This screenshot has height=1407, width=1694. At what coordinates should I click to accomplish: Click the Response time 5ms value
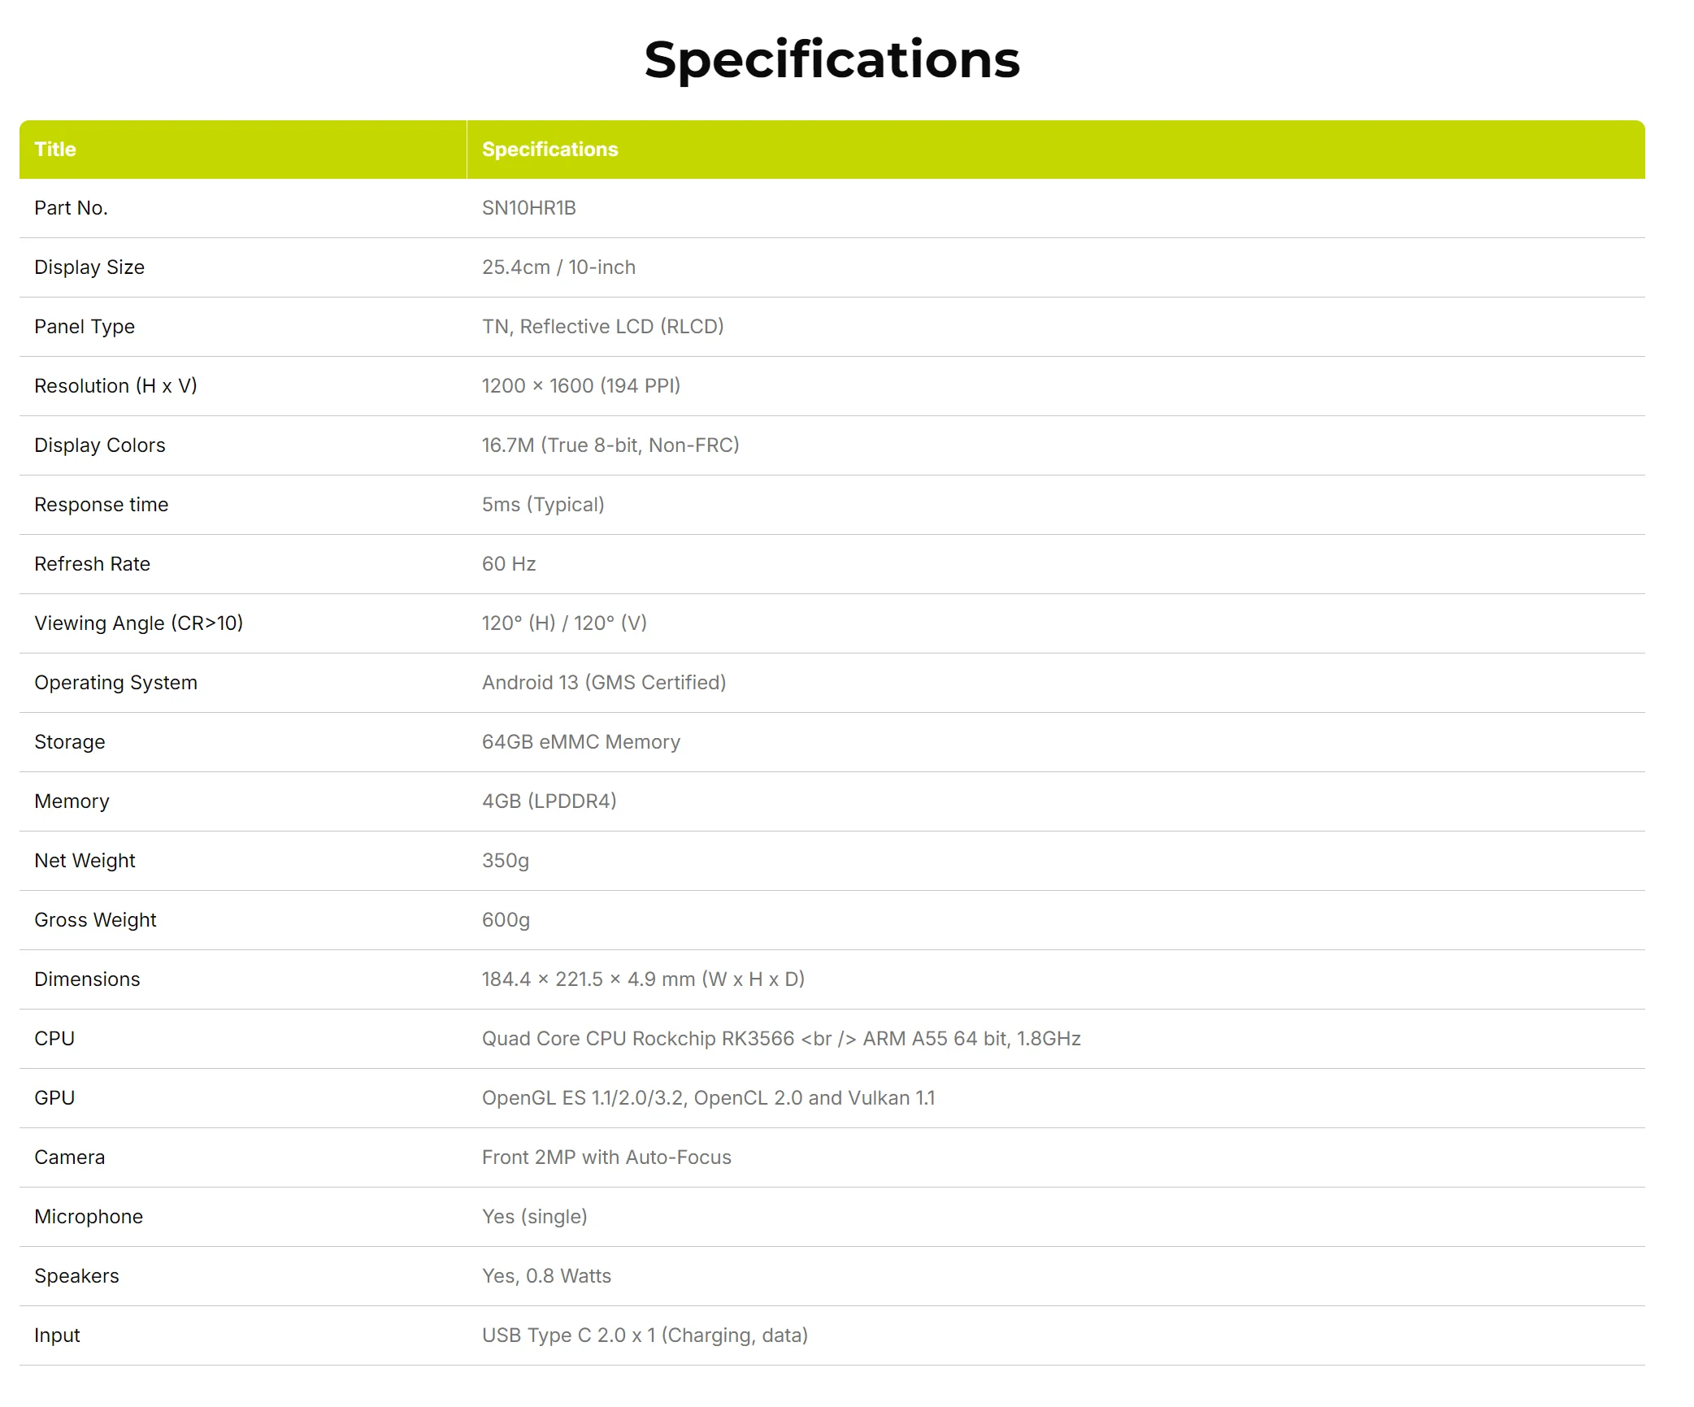543,505
